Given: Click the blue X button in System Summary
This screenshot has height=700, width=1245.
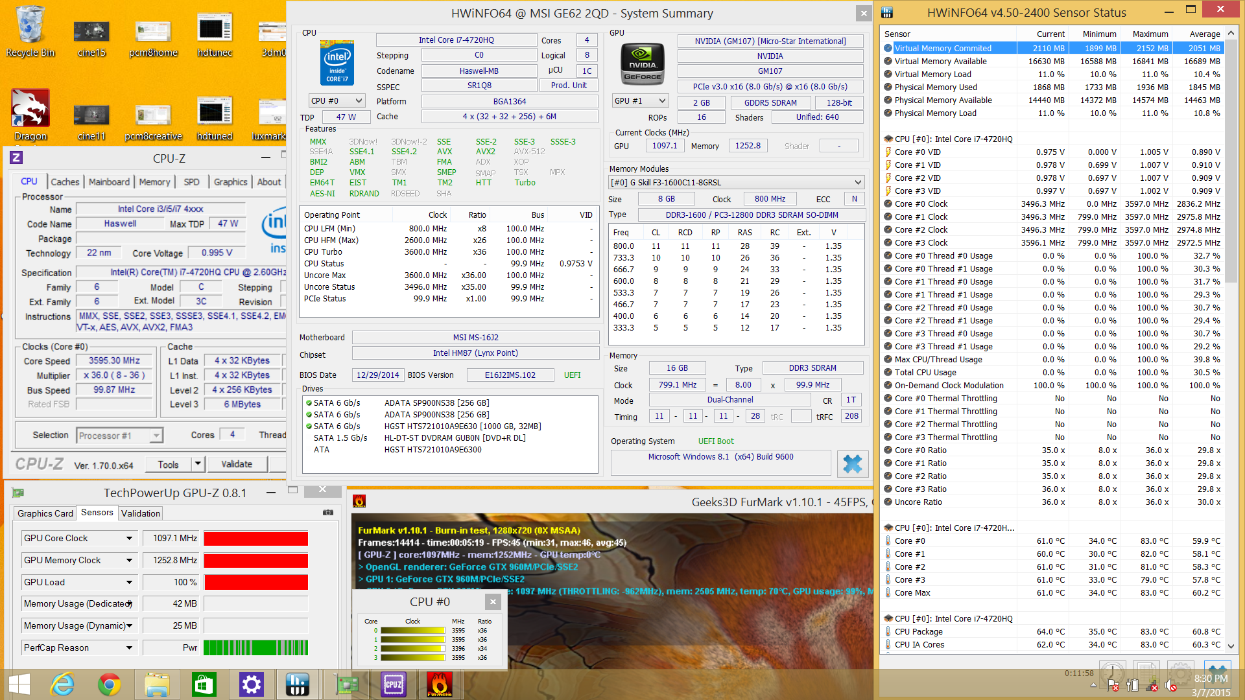Looking at the screenshot, I should coord(852,464).
